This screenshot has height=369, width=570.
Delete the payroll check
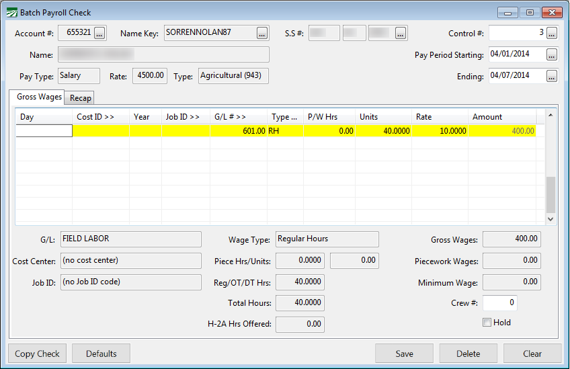[469, 354]
